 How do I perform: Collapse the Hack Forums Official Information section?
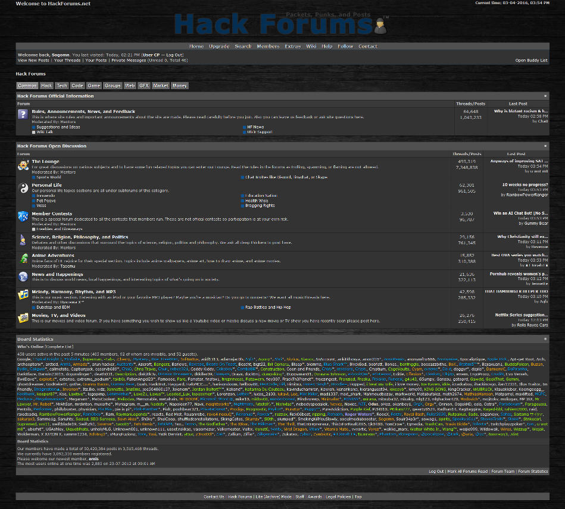pyautogui.click(x=545, y=96)
